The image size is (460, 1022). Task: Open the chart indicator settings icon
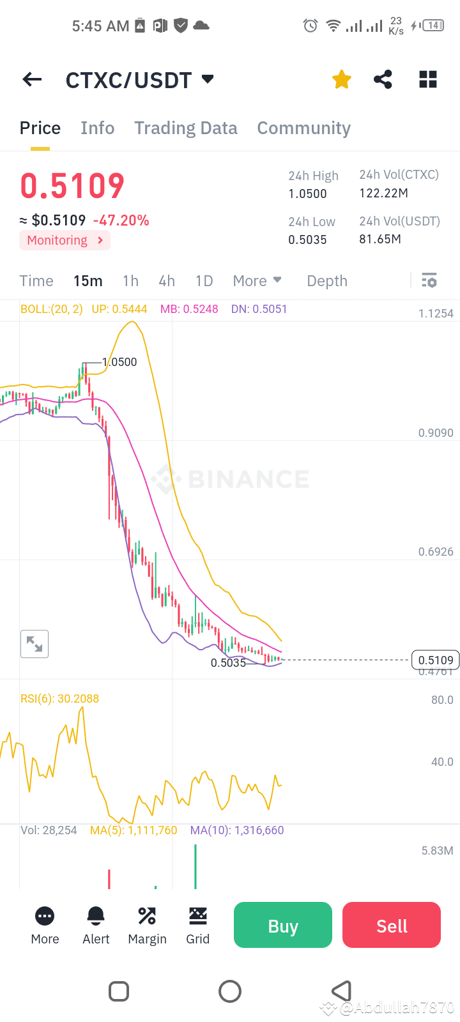coord(429,280)
